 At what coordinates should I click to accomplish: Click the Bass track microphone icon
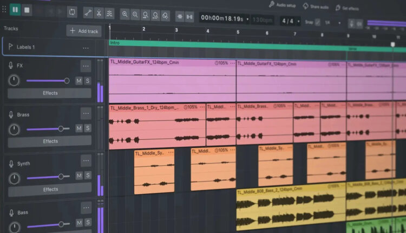tap(11, 213)
